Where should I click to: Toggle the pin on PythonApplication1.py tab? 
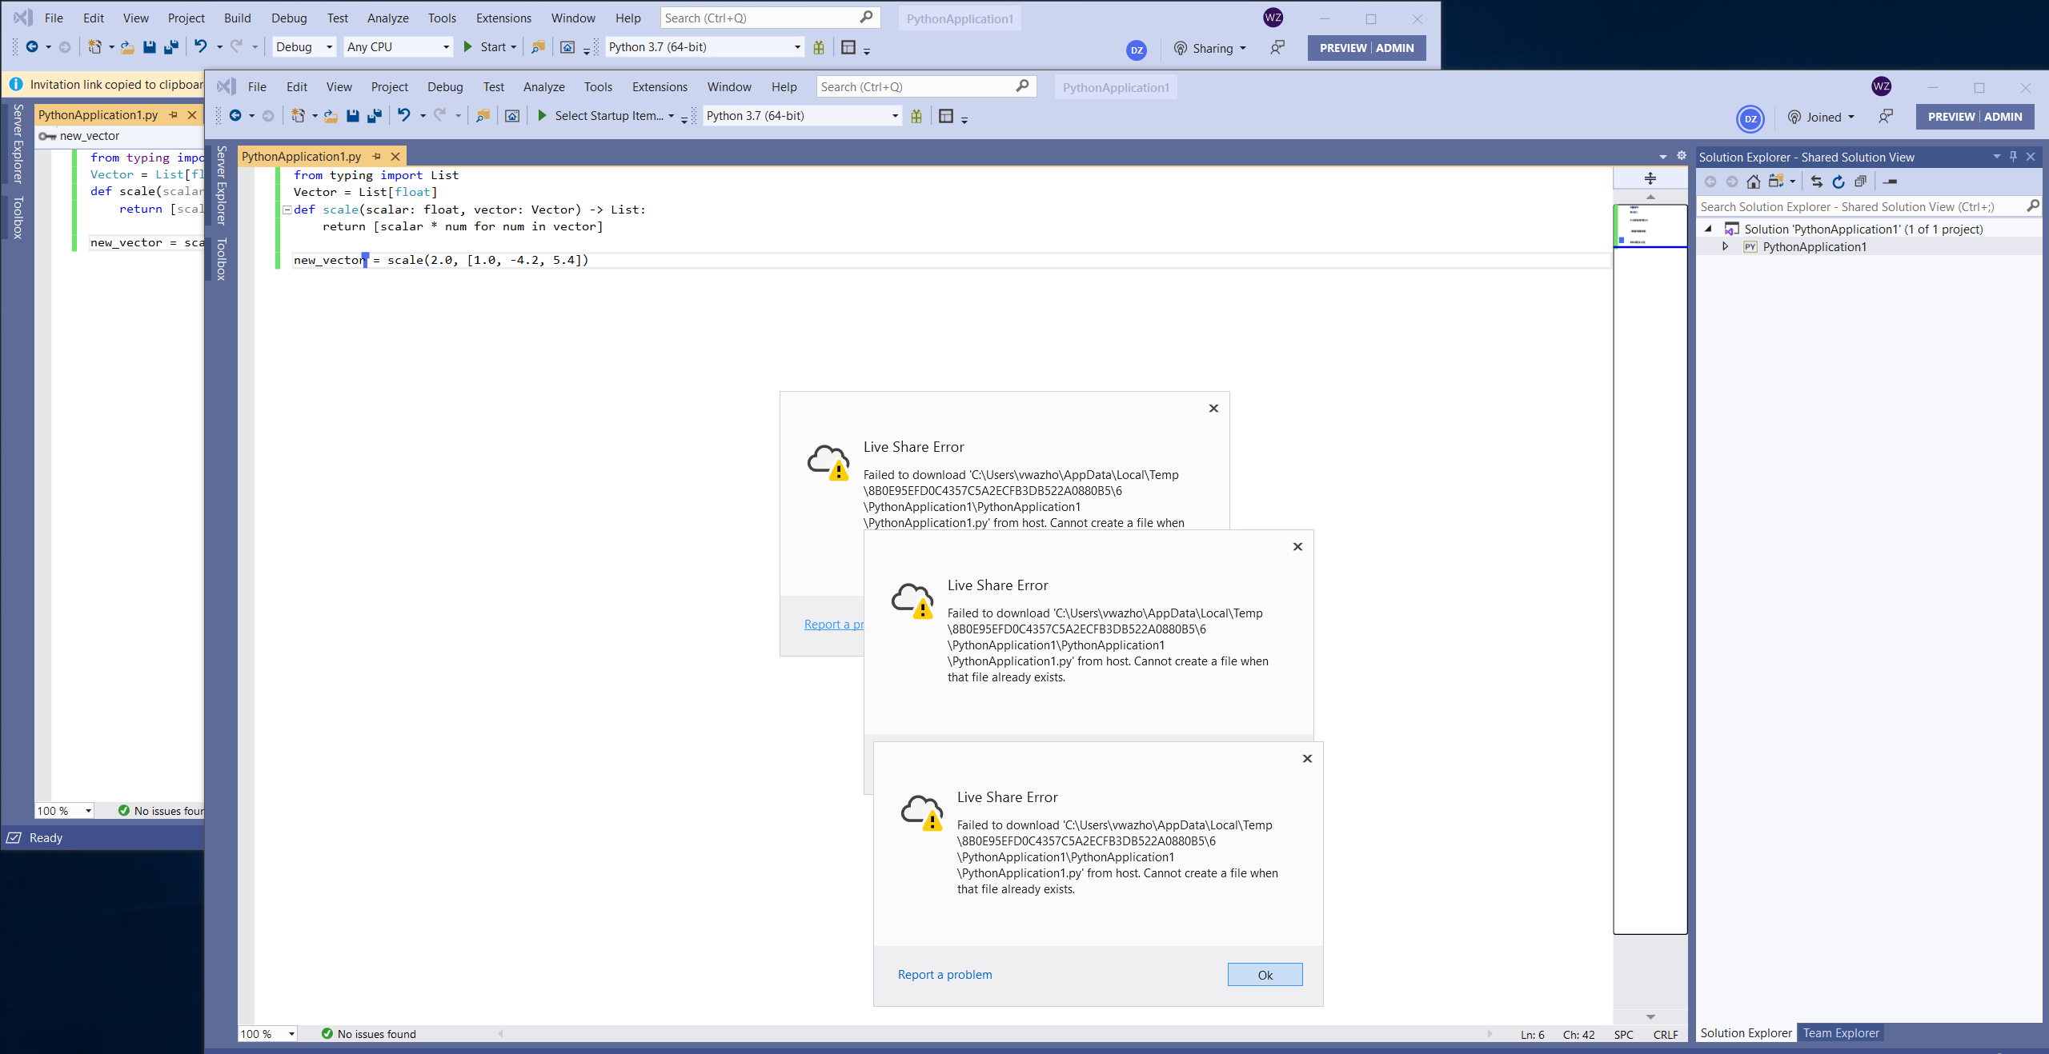click(x=375, y=156)
